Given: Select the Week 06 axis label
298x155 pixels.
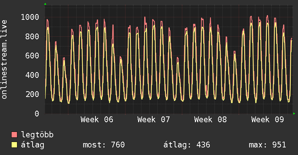Looking at the screenshot, I should 97,120.
